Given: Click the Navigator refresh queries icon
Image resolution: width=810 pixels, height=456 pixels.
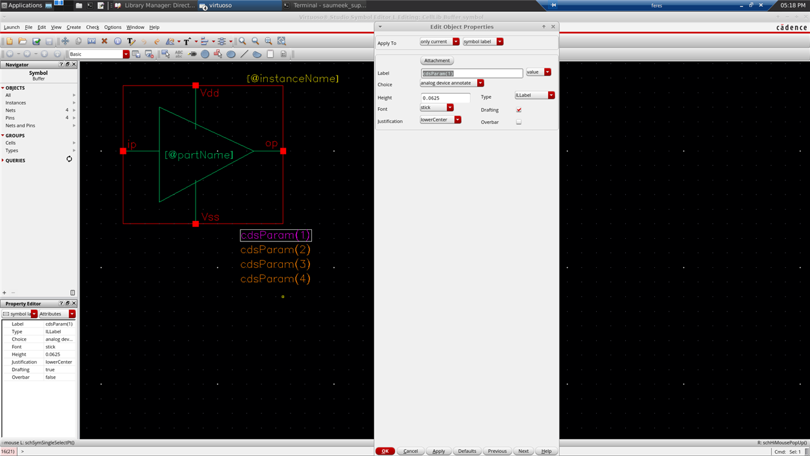Looking at the screenshot, I should [70, 159].
